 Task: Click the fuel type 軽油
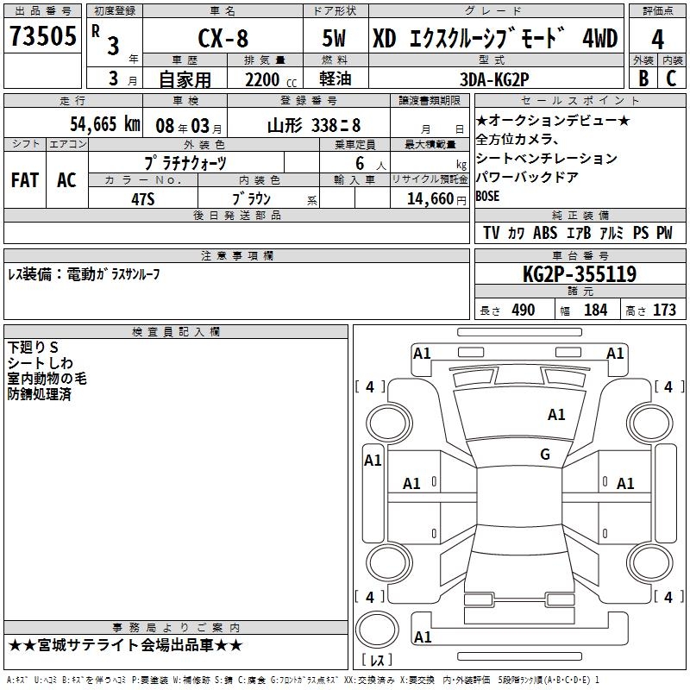click(x=336, y=78)
